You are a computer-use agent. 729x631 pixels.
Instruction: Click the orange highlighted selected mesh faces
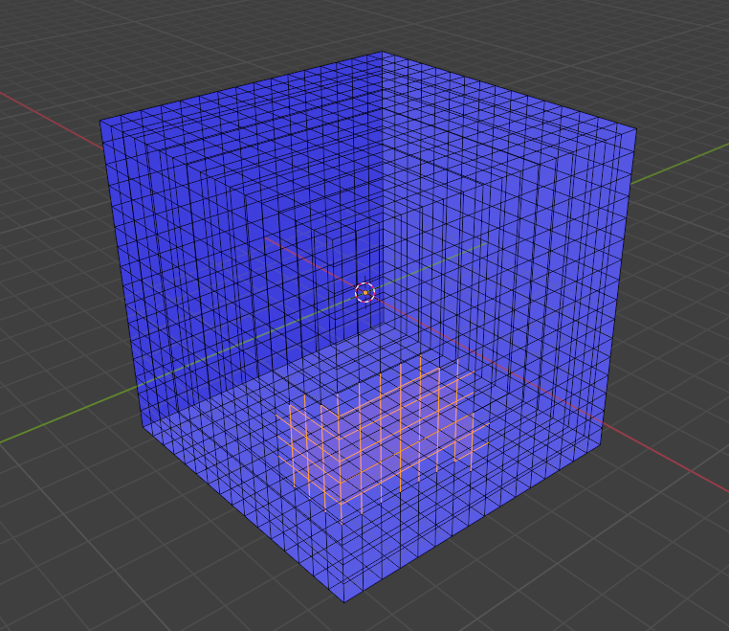(382, 438)
